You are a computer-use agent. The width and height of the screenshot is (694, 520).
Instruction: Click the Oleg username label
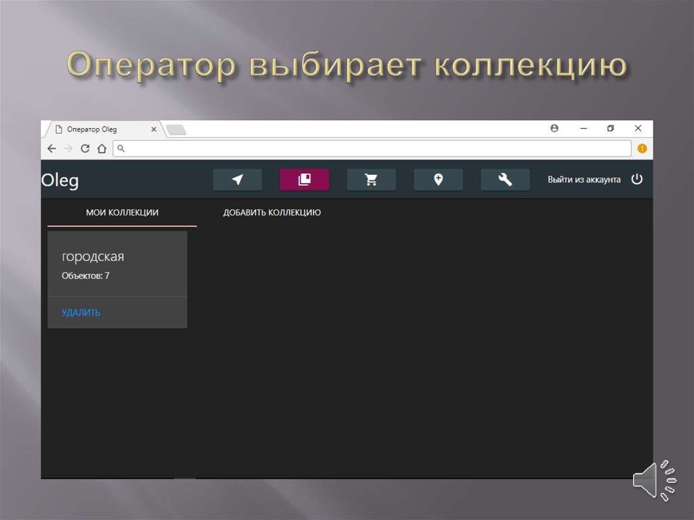tap(60, 180)
